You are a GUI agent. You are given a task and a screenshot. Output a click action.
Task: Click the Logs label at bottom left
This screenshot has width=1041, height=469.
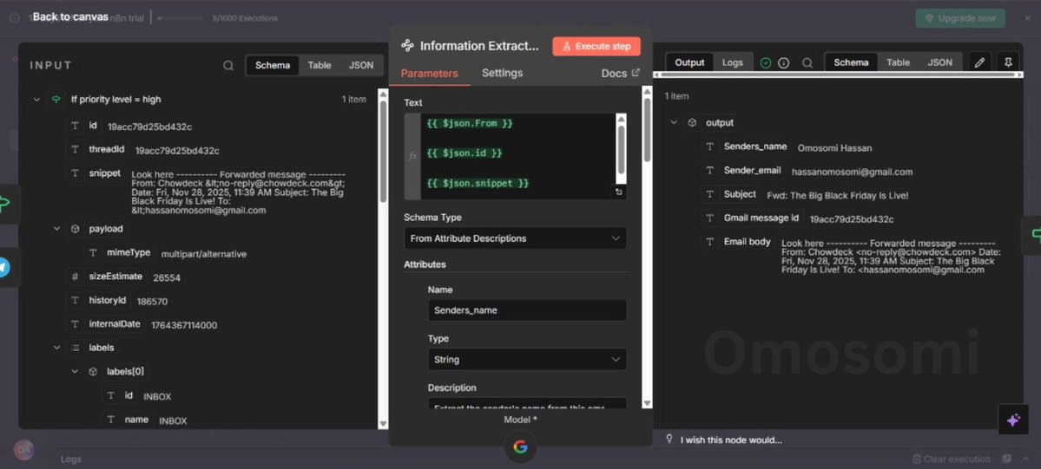pyautogui.click(x=71, y=459)
